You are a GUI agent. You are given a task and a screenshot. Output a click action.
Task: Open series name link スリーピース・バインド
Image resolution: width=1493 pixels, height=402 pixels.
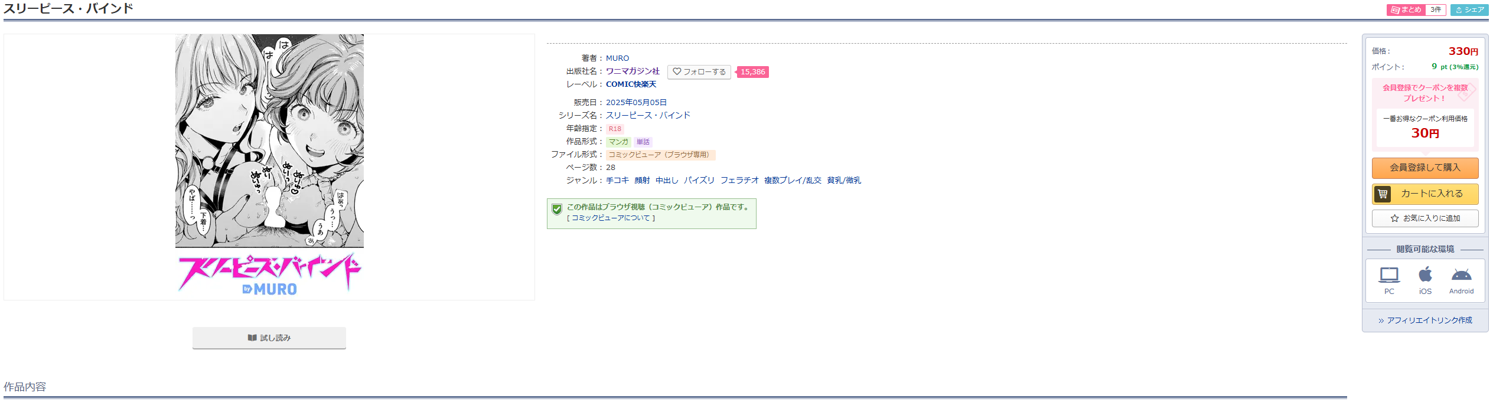coord(648,115)
